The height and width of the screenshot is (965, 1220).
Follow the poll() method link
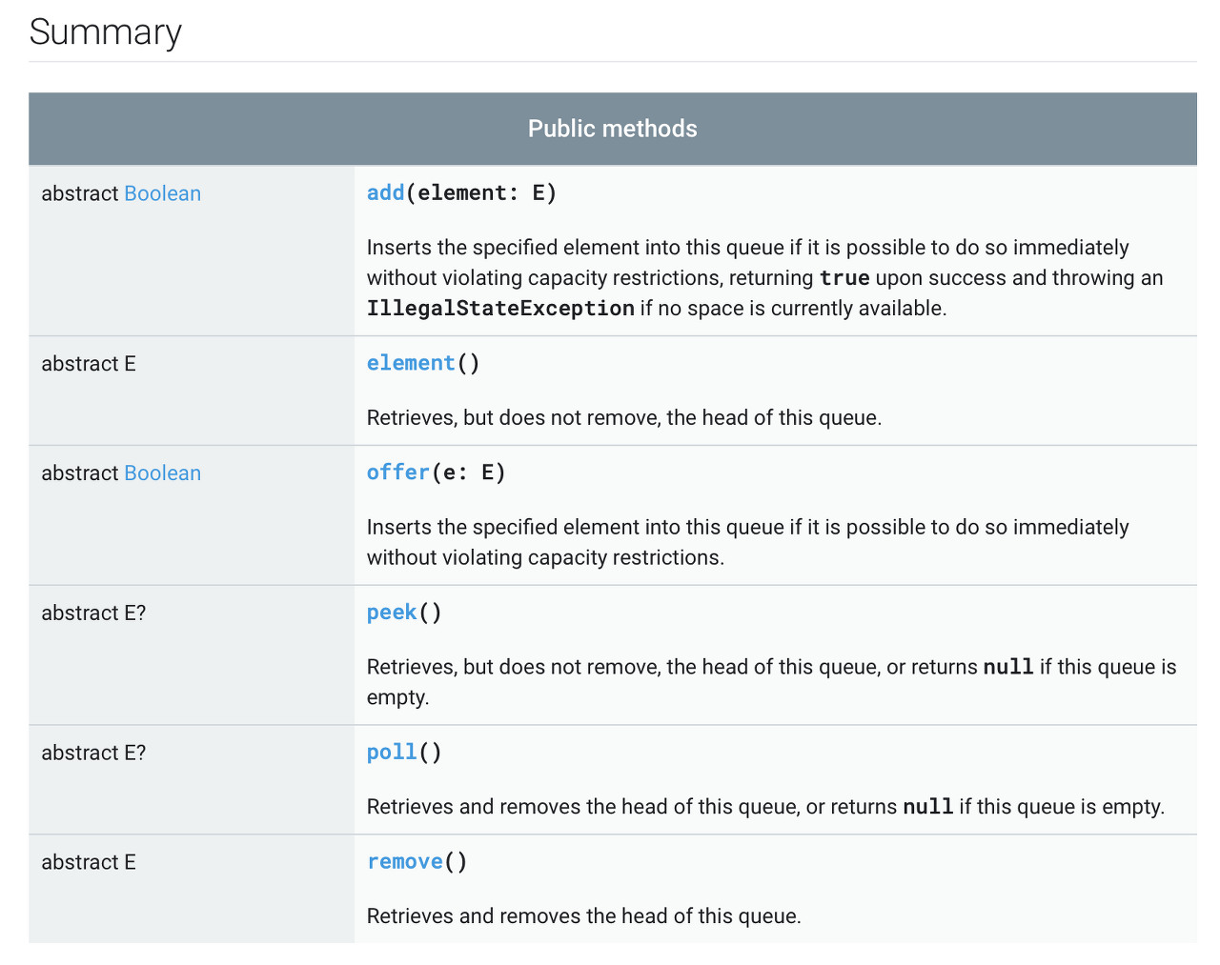click(x=392, y=753)
